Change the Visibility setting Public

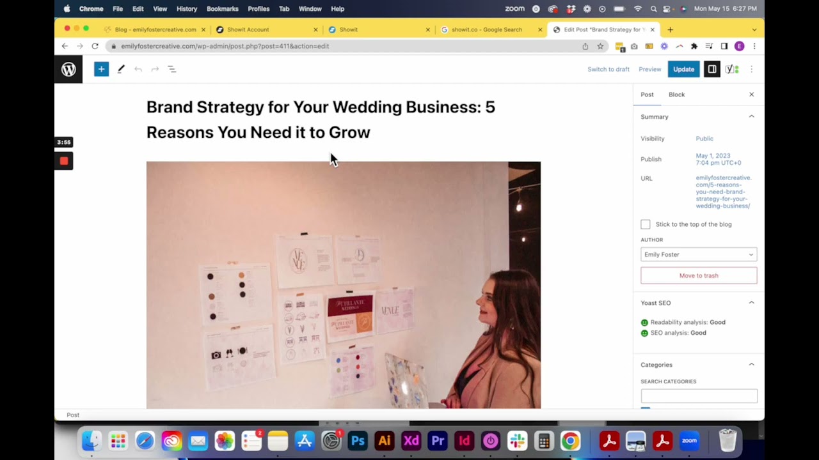pos(704,139)
